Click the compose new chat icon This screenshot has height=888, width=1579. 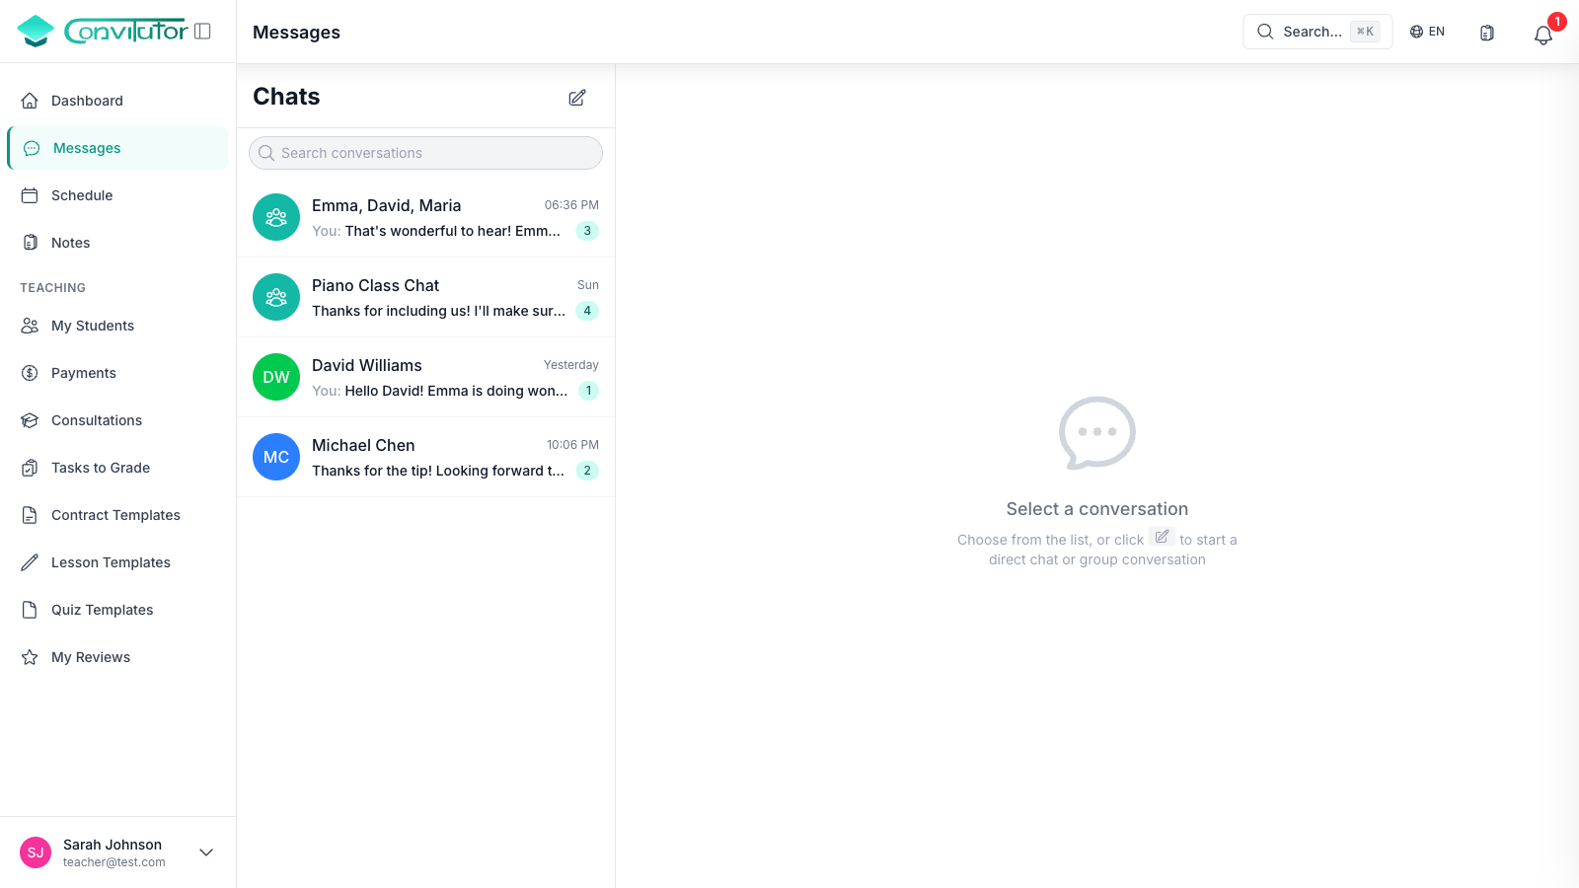[x=577, y=98]
